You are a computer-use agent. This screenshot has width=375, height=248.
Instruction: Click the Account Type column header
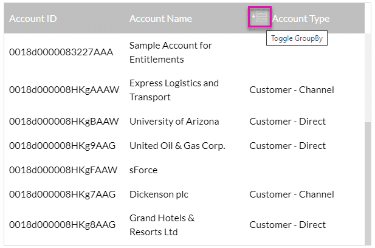301,18
